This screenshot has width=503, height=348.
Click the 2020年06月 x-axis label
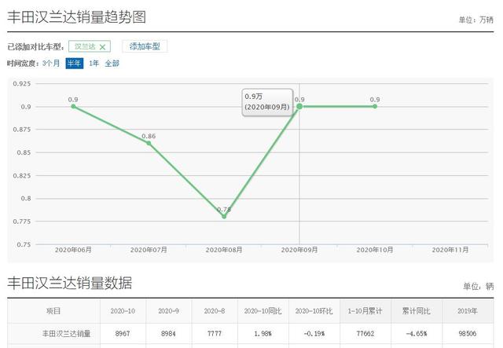click(x=73, y=250)
